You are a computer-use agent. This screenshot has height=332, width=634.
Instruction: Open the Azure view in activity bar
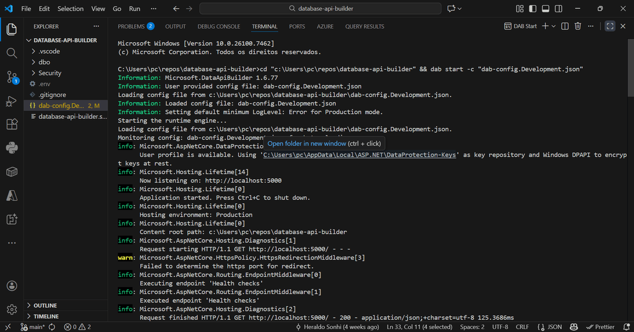[x=12, y=196]
